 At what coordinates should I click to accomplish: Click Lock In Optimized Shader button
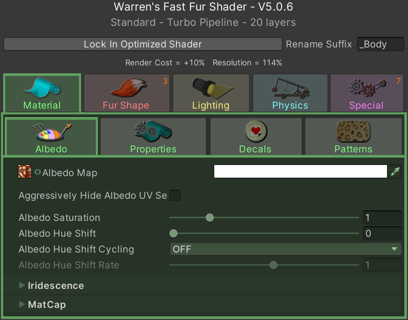pyautogui.click(x=143, y=44)
